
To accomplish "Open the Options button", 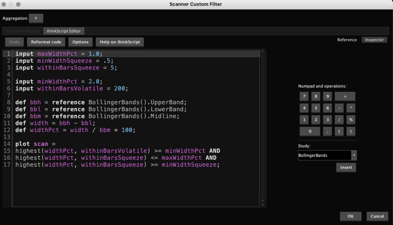I will coord(80,42).
